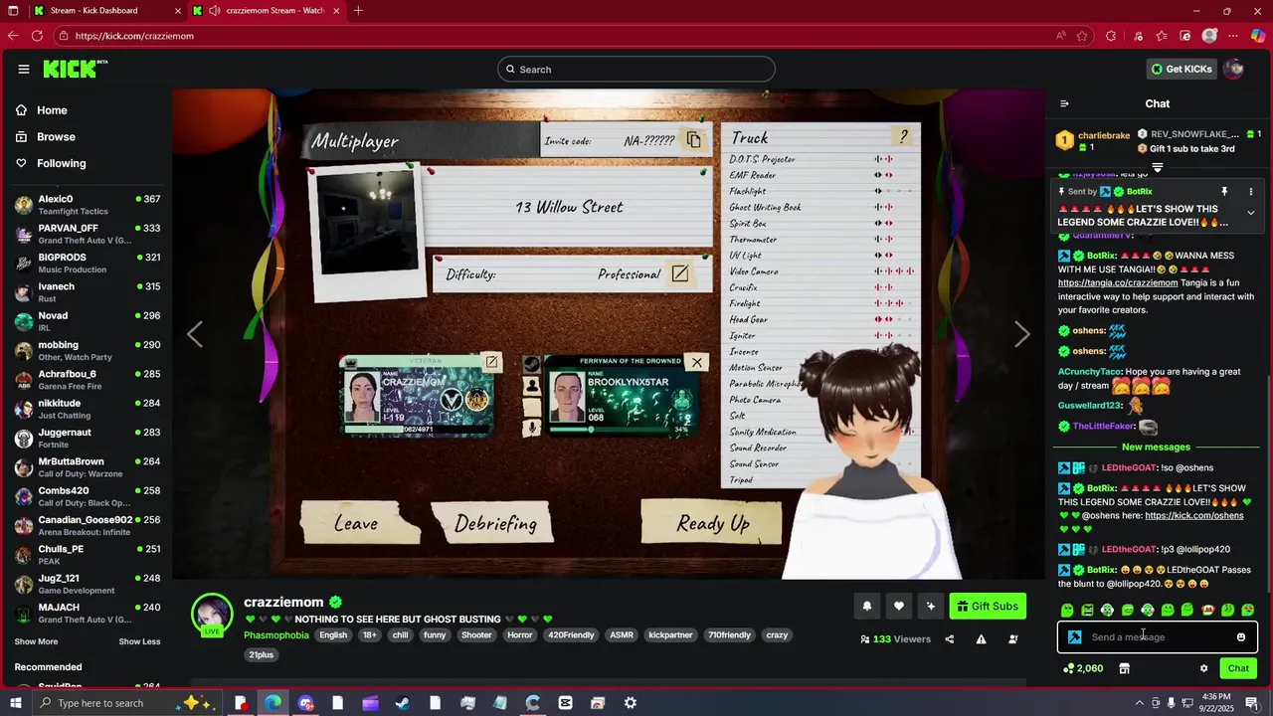Open the emoji picker in message box
This screenshot has width=1273, height=716.
tap(1241, 637)
